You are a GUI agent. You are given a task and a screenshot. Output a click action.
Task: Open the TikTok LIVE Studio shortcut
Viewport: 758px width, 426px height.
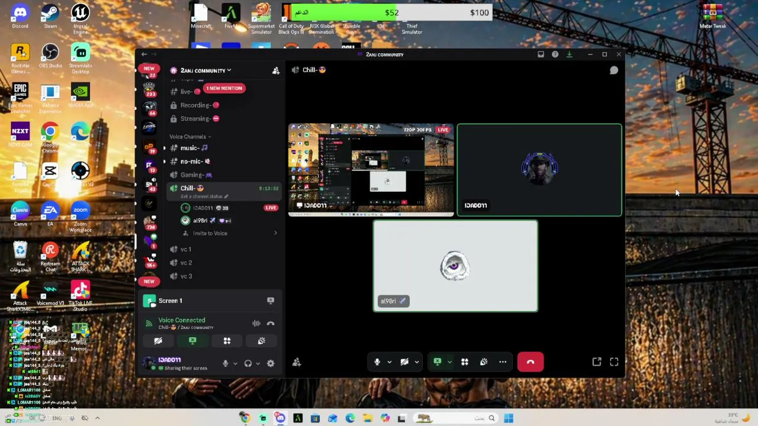coord(81,296)
